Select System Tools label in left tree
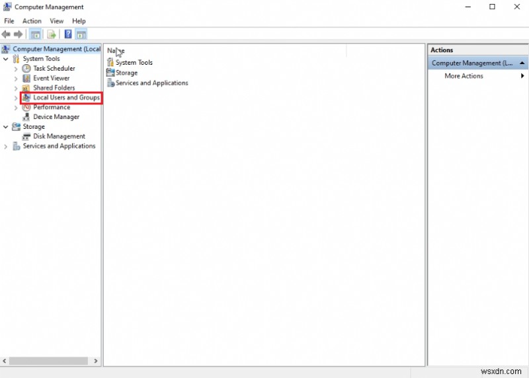The image size is (529, 378). point(41,59)
